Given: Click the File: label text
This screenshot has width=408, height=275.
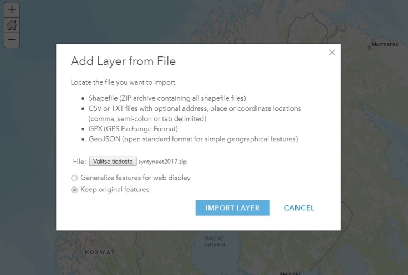Looking at the screenshot, I should pos(78,162).
